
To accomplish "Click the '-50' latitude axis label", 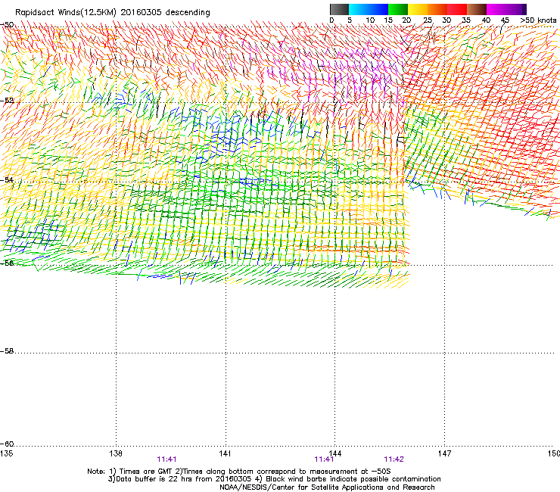I will (x=7, y=25).
